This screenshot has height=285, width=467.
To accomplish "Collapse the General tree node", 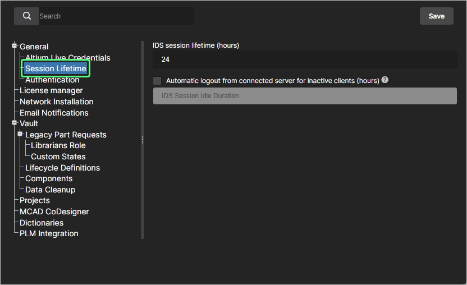I will point(15,46).
